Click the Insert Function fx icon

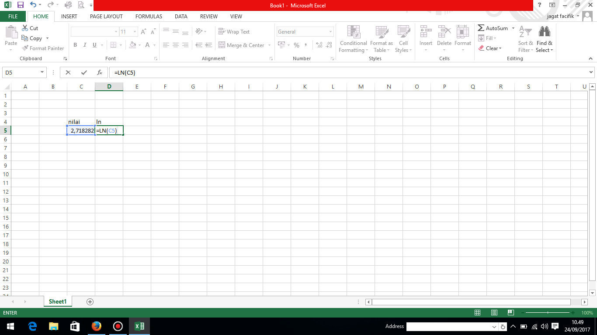tap(100, 72)
